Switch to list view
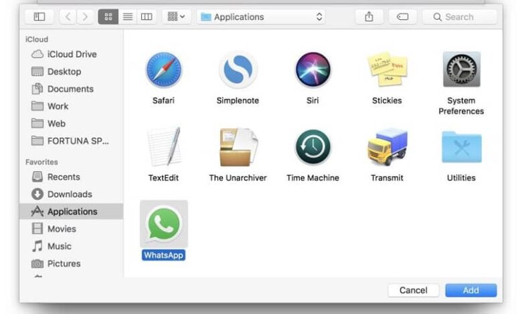 (x=128, y=17)
